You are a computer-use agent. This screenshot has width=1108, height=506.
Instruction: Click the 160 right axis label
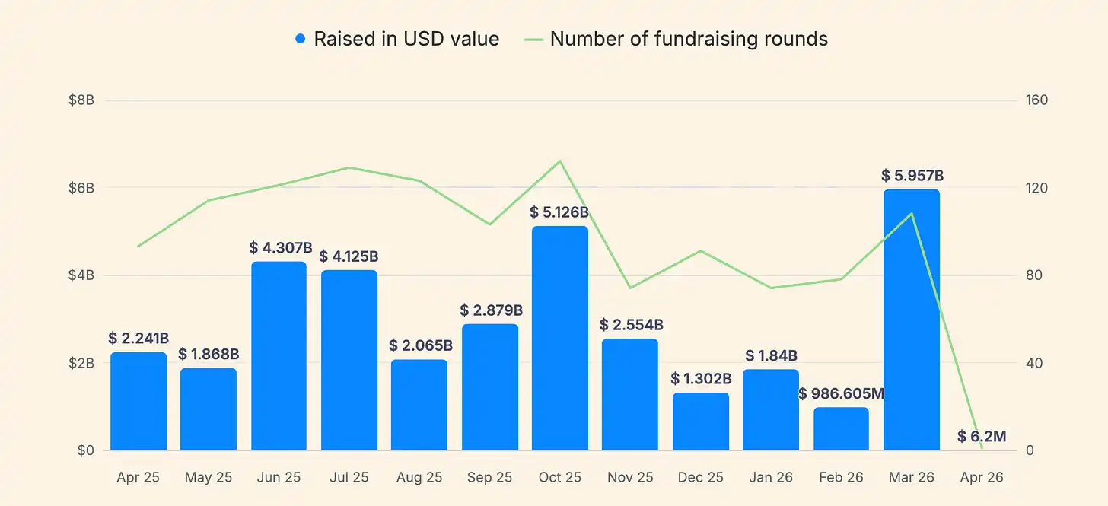coord(1036,100)
